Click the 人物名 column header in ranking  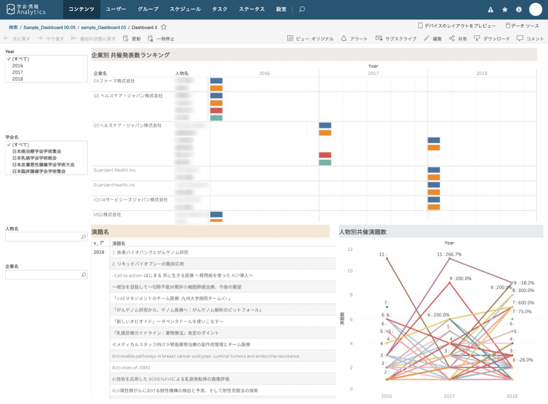click(182, 73)
